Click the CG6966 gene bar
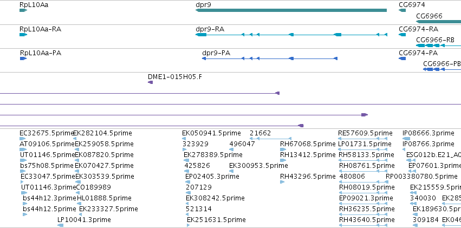The image size is (461, 228). [438, 22]
